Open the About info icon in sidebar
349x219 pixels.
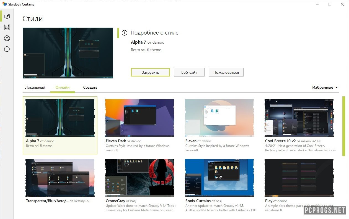pyautogui.click(x=7, y=49)
